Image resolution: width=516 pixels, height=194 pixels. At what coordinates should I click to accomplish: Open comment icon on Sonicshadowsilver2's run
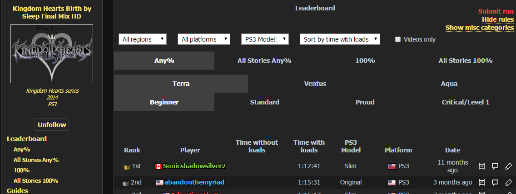point(495,166)
